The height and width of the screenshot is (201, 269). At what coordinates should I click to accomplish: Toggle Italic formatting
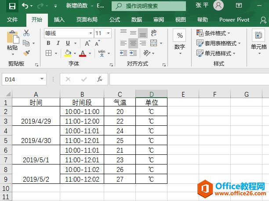[58, 43]
